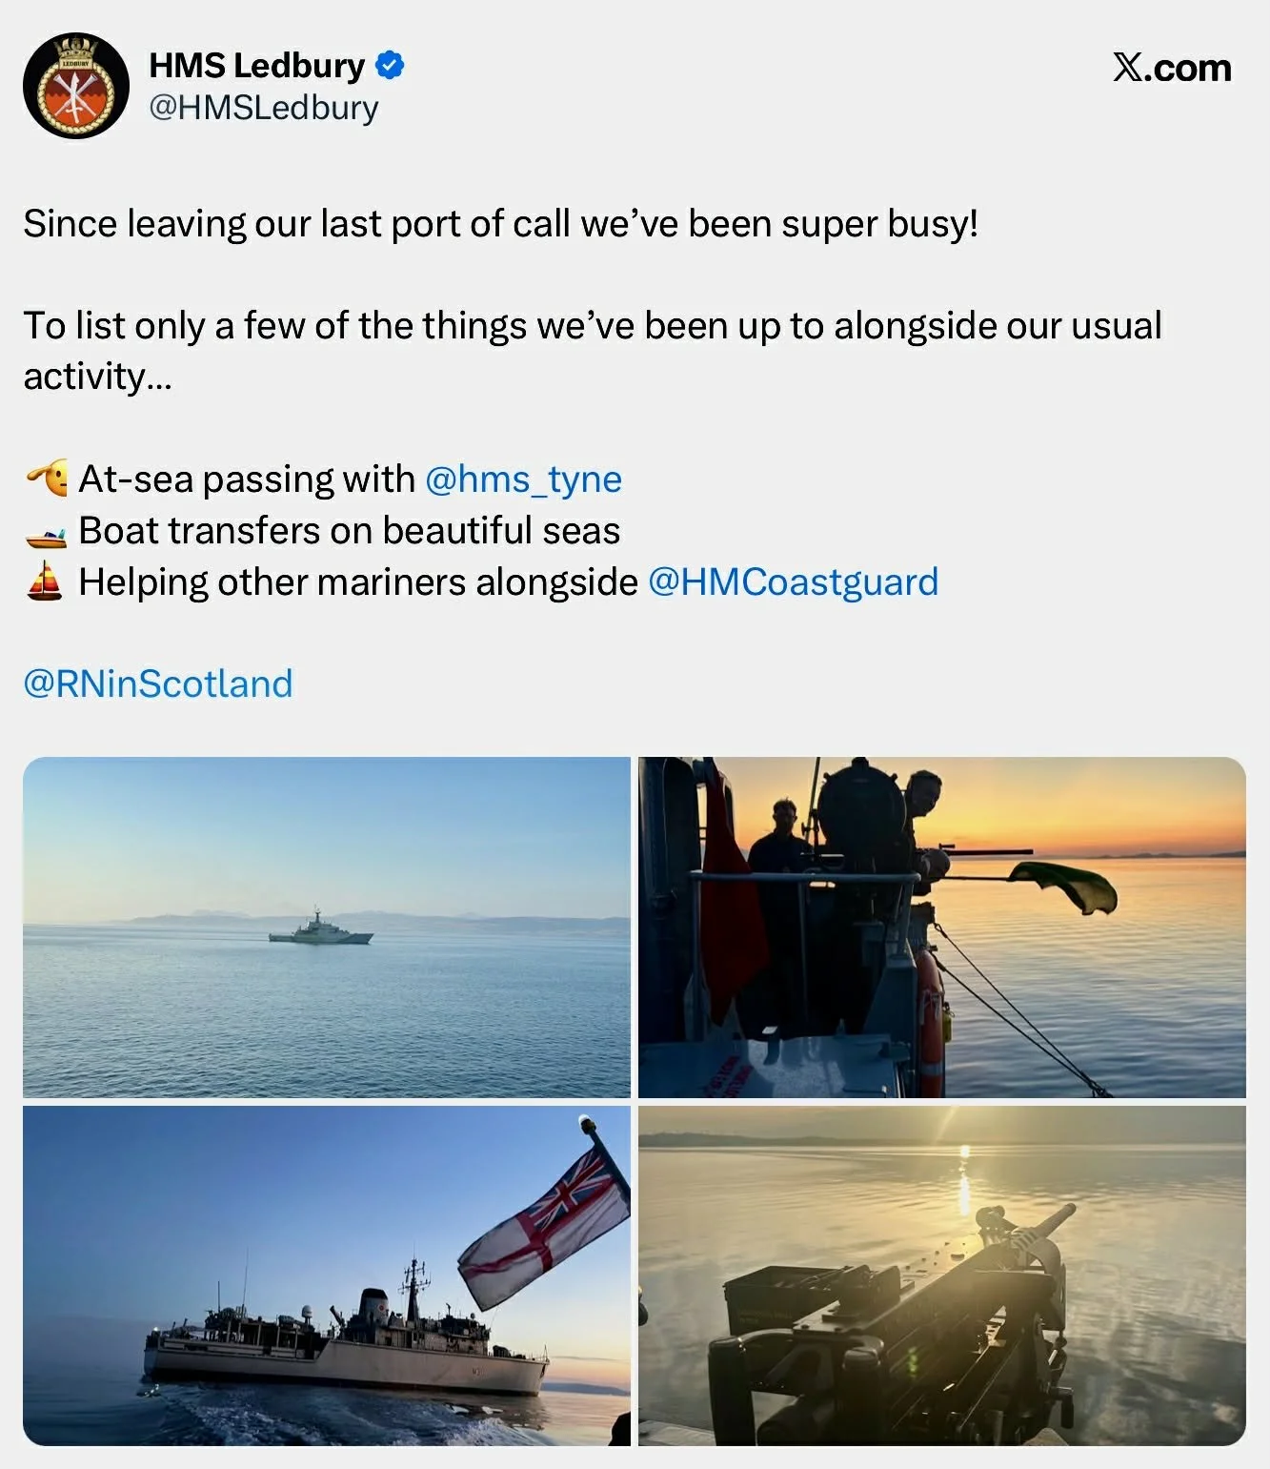This screenshot has width=1270, height=1469.
Task: View photo of distant warship at sea
Action: click(327, 928)
